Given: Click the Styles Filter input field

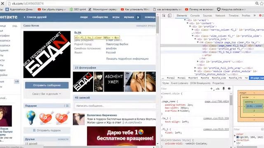Looking at the screenshot, I should pos(184,89).
